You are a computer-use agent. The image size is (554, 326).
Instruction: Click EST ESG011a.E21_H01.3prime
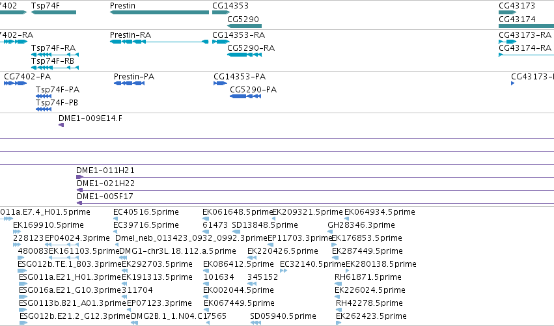(70, 277)
